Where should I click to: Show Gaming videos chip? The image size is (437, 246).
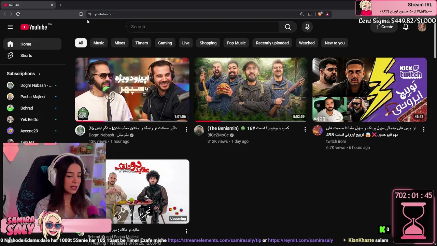(165, 43)
